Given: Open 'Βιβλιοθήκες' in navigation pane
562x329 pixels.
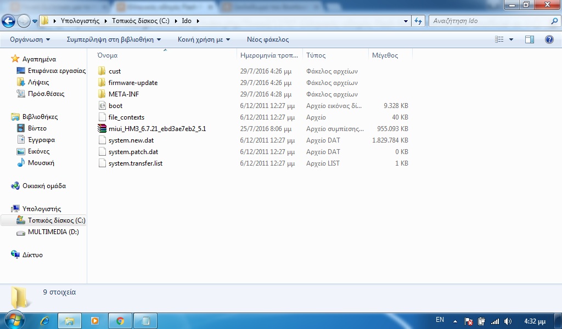Looking at the screenshot, I should [40, 117].
